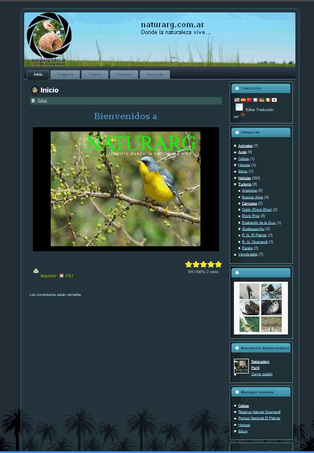Open the Ceibas category link
This screenshot has height=453, width=314.
coord(243,159)
